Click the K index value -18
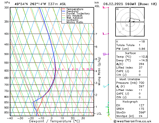Viewport: 159px width, 123px height. pyautogui.click(x=142, y=42)
